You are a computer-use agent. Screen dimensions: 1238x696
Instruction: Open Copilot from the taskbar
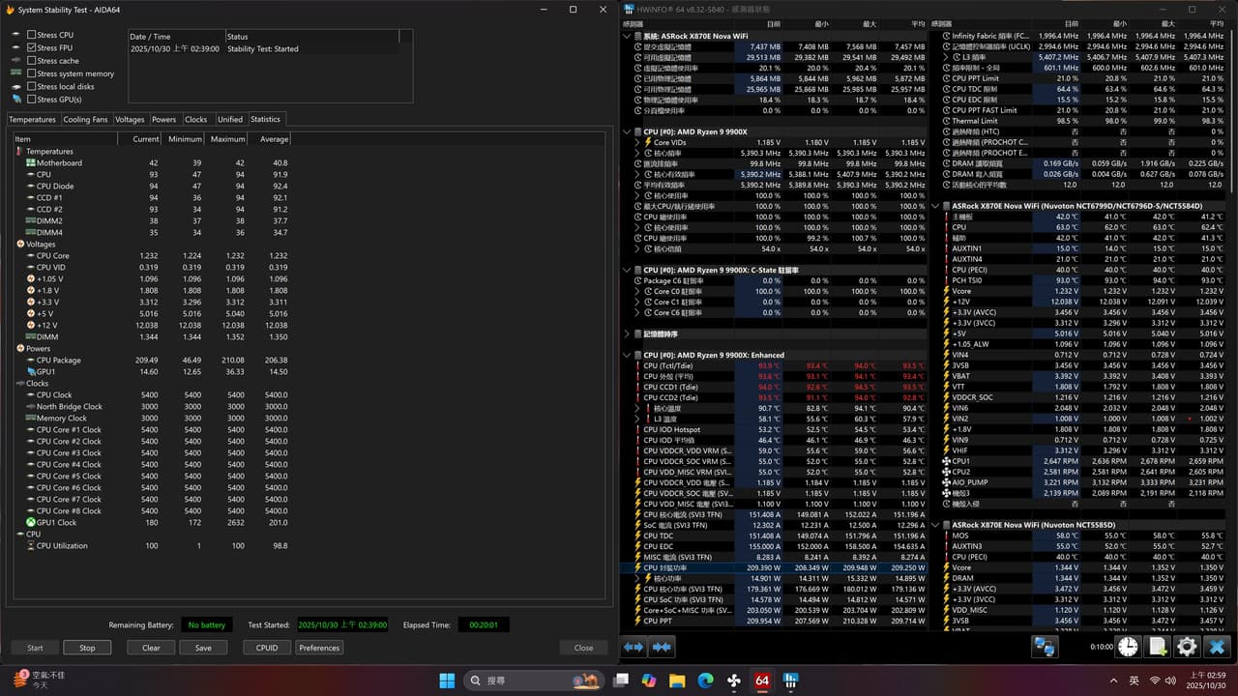[648, 681]
